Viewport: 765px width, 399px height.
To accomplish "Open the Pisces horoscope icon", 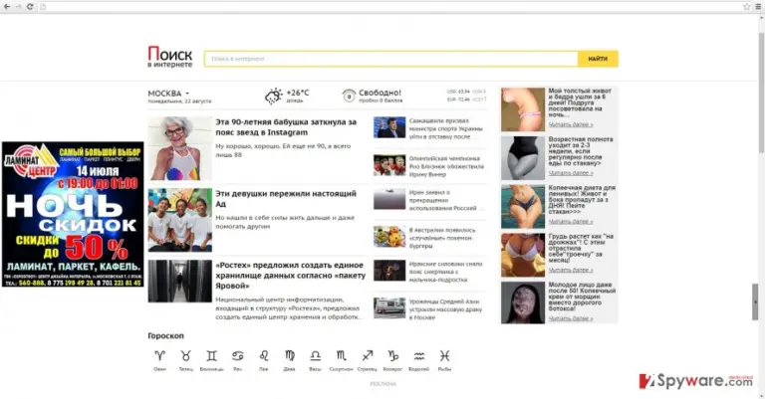I will tap(444, 355).
